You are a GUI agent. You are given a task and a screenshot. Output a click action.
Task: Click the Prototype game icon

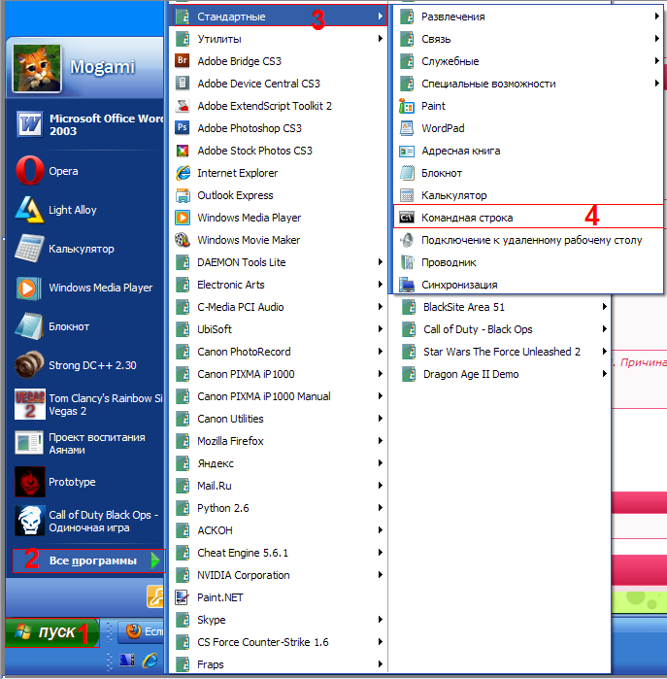[x=30, y=482]
